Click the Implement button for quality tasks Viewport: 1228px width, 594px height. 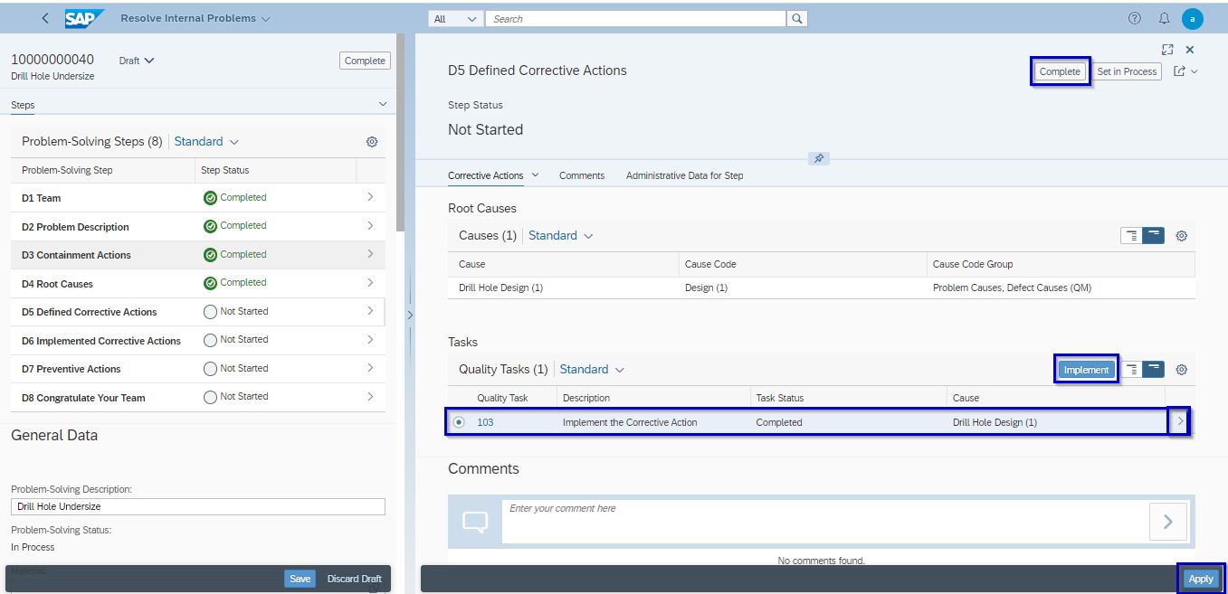(x=1086, y=369)
